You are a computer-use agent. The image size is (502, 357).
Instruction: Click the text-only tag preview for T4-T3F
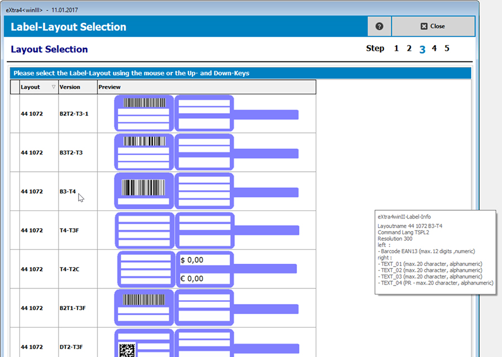[143, 230]
